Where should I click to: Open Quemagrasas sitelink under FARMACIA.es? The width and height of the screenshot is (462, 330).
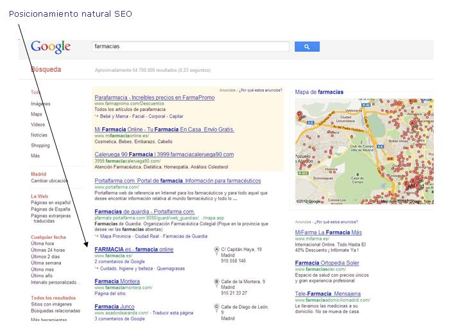point(171,268)
